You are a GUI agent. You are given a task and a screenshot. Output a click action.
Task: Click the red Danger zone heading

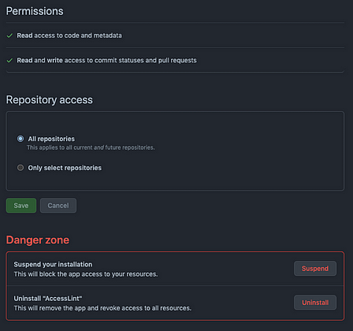(x=38, y=240)
